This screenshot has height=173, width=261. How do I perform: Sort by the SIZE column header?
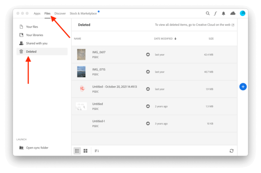[x=211, y=39]
